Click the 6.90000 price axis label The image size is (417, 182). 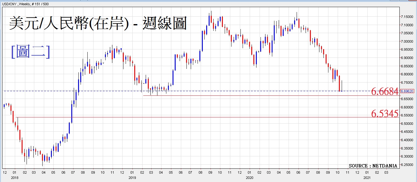coord(407,58)
